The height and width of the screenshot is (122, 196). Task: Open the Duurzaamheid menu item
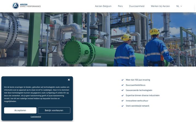[x=137, y=6]
